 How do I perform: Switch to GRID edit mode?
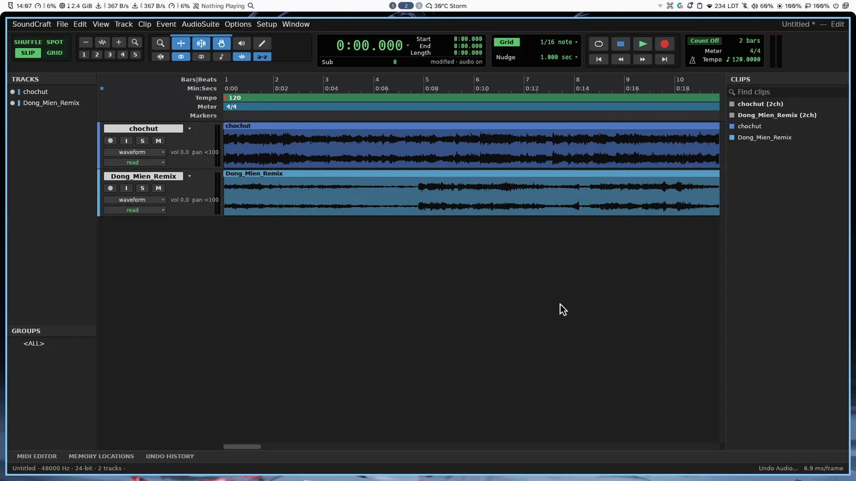point(55,53)
